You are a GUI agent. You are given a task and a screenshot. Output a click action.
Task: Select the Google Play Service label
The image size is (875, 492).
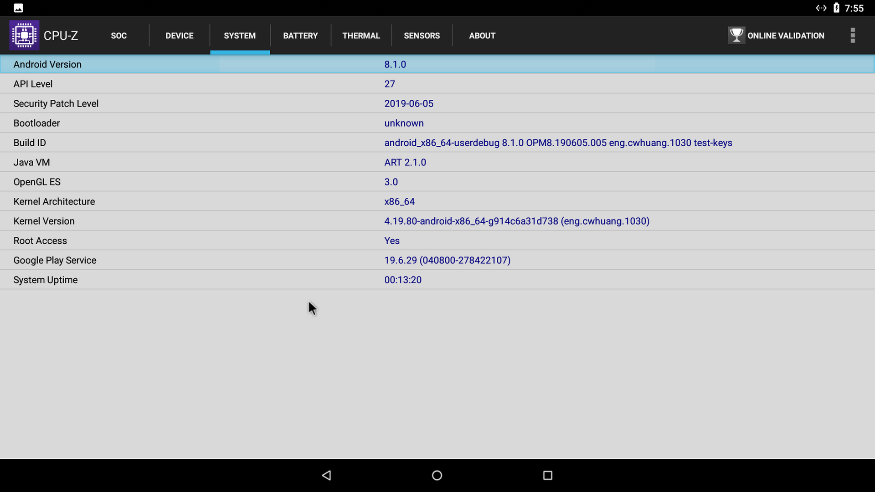point(55,260)
